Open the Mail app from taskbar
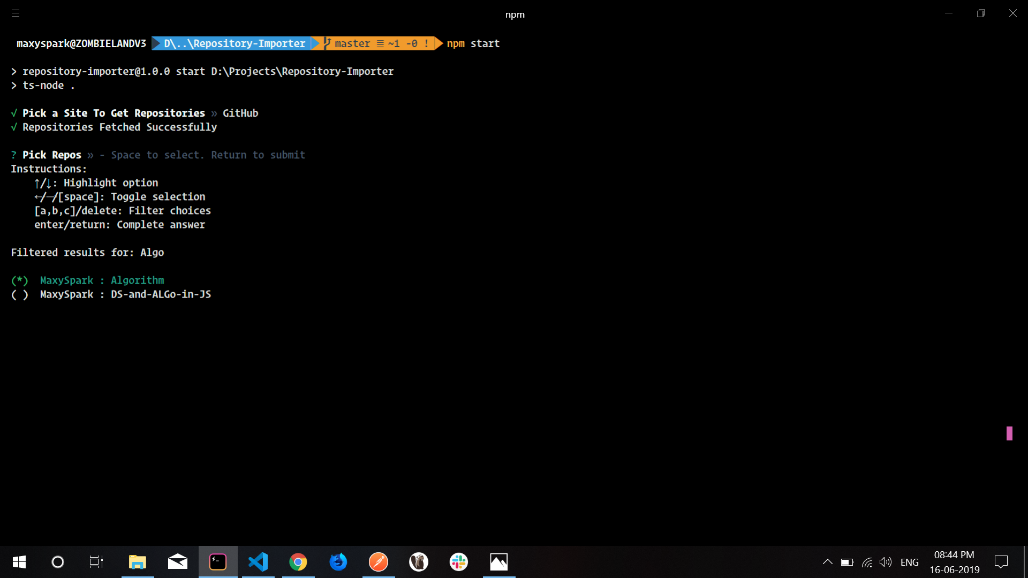Screen dimensions: 1028x578 click(178, 562)
